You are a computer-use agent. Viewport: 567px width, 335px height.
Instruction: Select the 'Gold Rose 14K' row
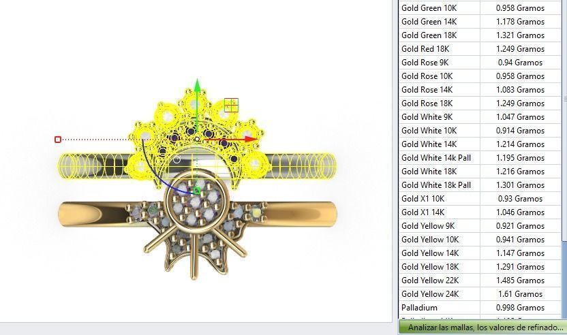tap(480, 90)
